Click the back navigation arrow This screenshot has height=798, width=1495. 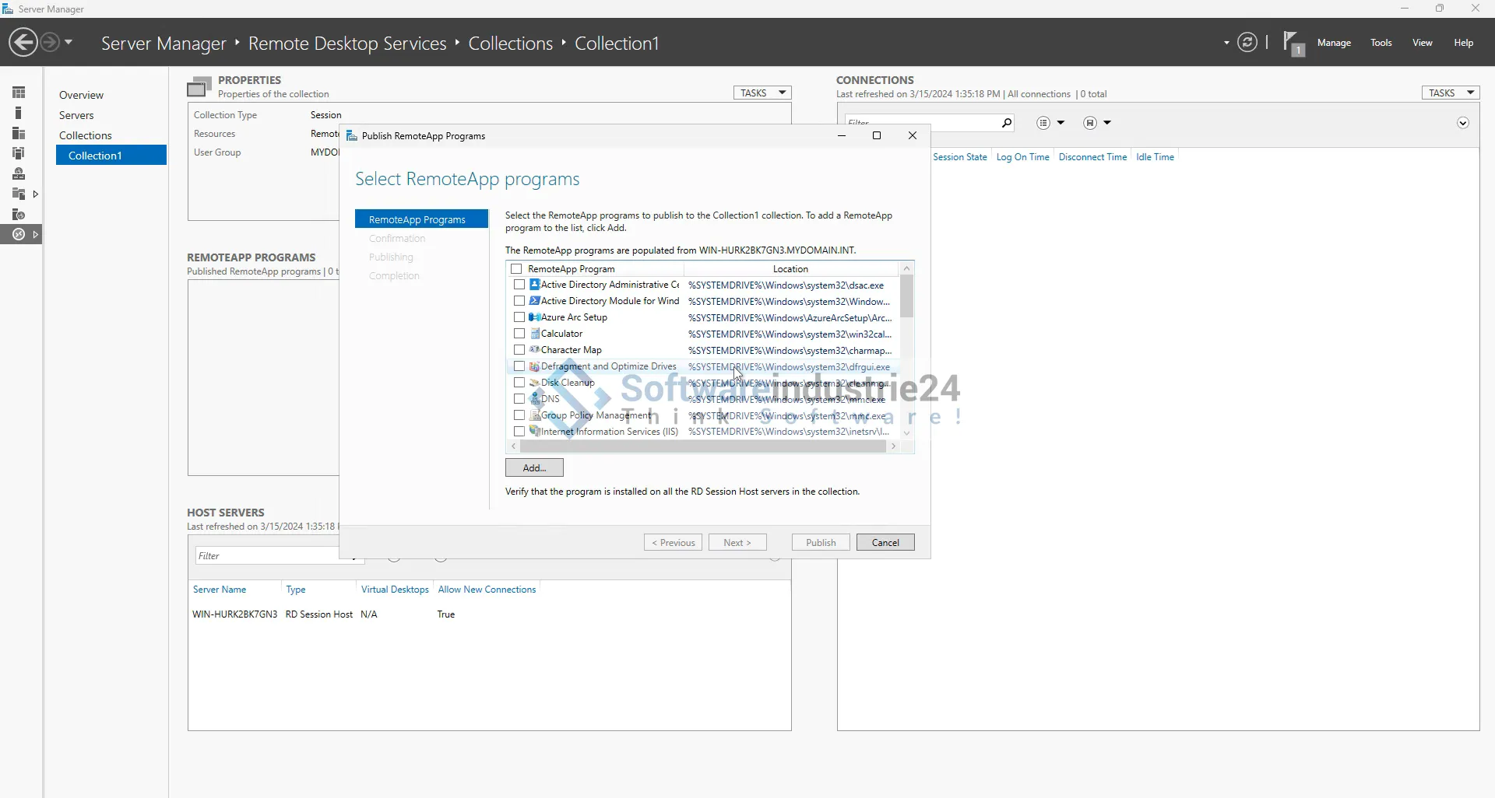click(23, 42)
